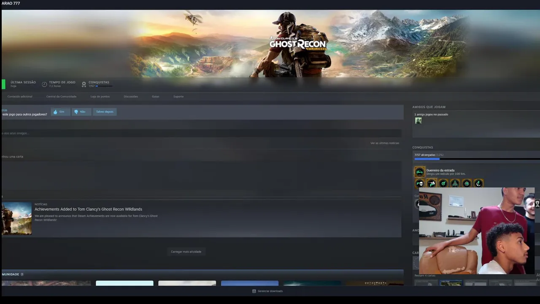This screenshot has width=540, height=304.
Task: Click the 'ÚLTIMA SESSÃO' label
Action: (x=23, y=82)
